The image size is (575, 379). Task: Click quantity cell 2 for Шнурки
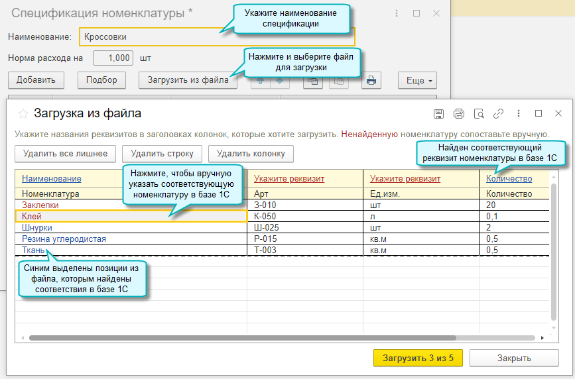pyautogui.click(x=514, y=228)
